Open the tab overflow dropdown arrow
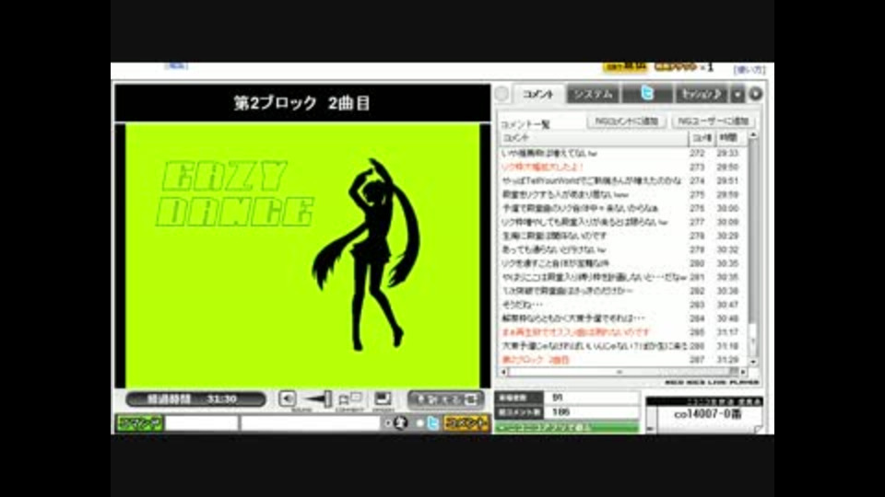Screen dimensions: 885x497 click(737, 95)
